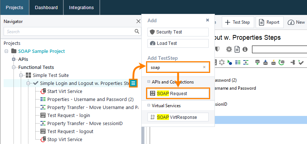The height and width of the screenshot is (144, 307).
Task: Click the Load Test button
Action: [x=178, y=43]
